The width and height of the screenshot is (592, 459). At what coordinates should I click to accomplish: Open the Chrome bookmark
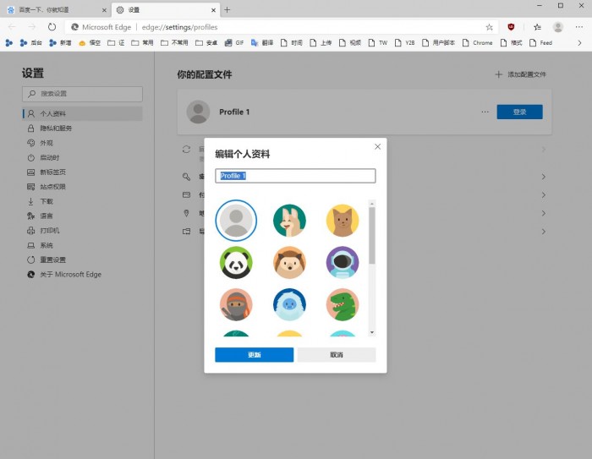pos(478,42)
